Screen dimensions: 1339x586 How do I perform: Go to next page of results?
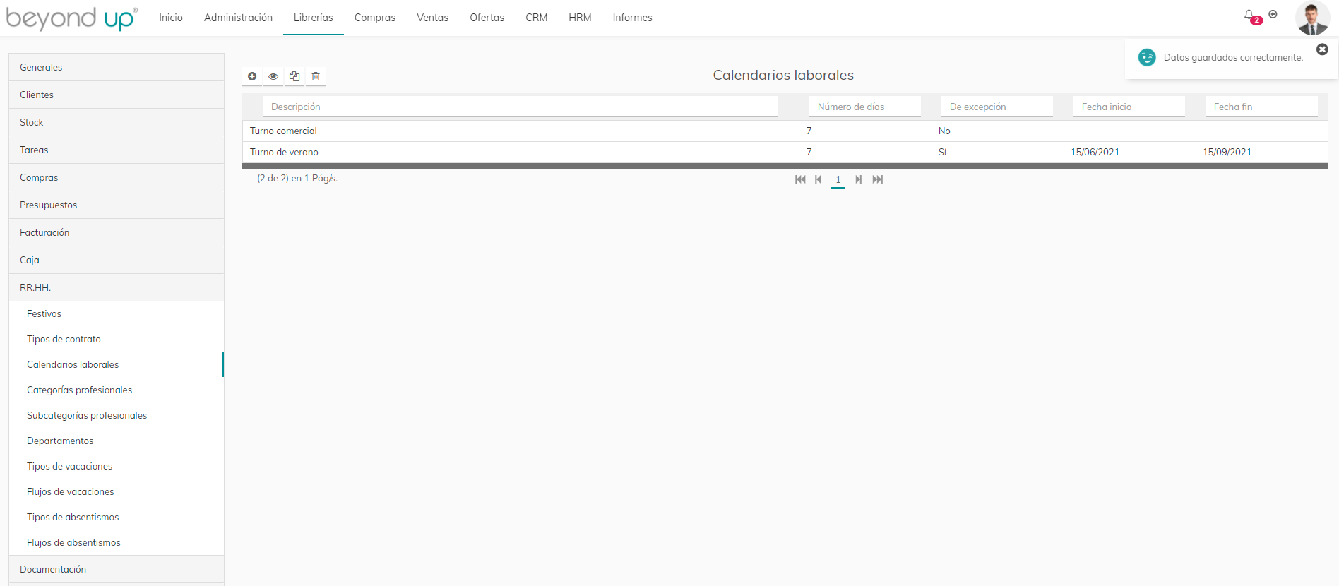pos(859,179)
